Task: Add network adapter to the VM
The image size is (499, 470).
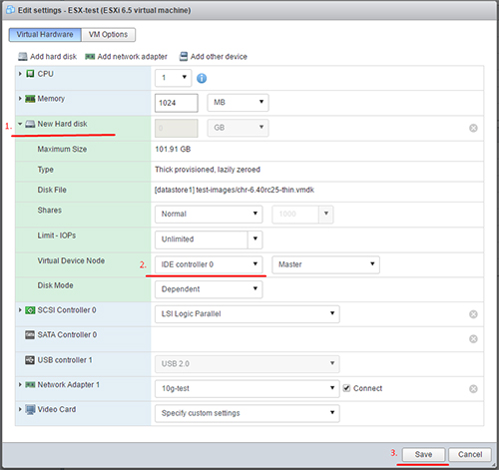Action: [126, 57]
